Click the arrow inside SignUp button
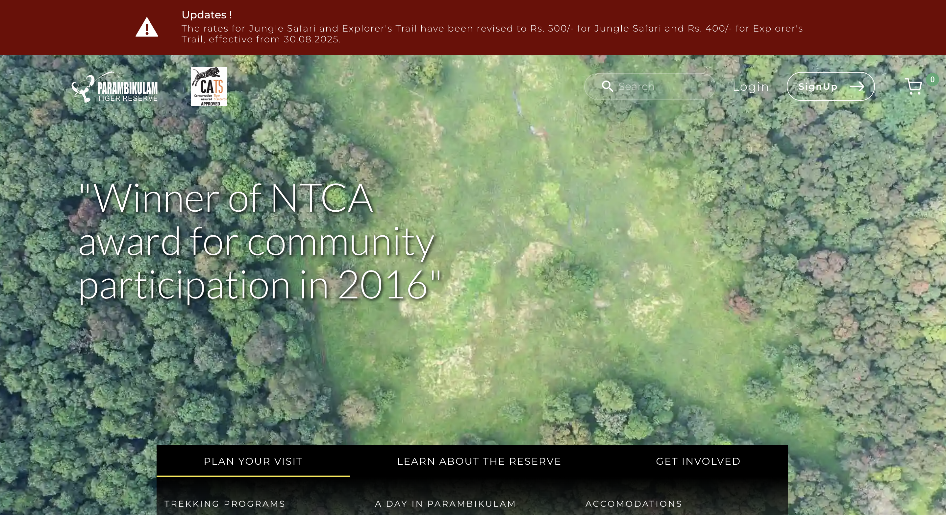This screenshot has height=515, width=946. click(x=857, y=86)
